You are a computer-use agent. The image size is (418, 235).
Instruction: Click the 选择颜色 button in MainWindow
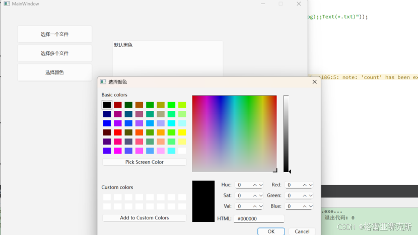point(55,72)
